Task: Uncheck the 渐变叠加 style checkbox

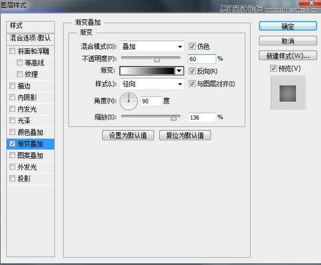Action: [x=12, y=144]
